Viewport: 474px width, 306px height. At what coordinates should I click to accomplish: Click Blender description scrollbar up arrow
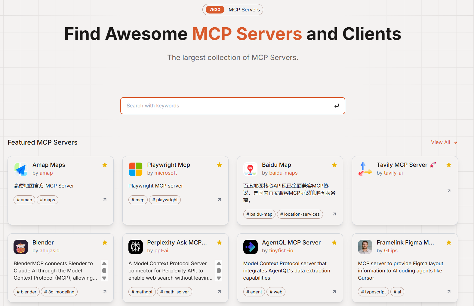(104, 263)
